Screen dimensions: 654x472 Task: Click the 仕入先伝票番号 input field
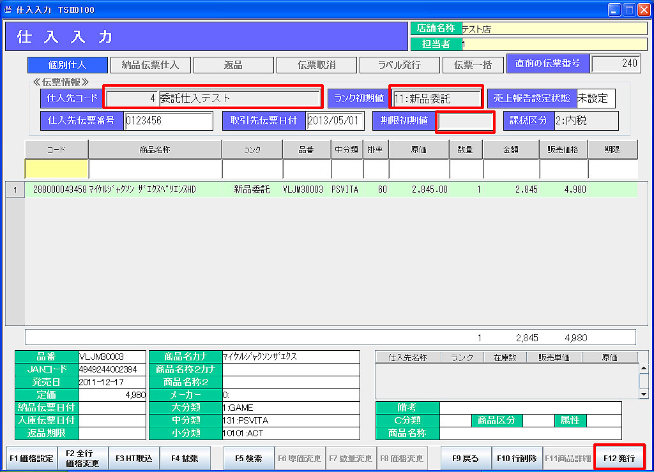click(x=169, y=121)
